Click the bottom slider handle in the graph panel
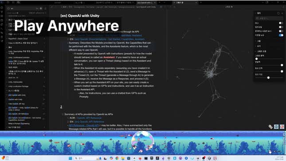The height and width of the screenshot is (161, 286). pyautogui.click(x=268, y=78)
